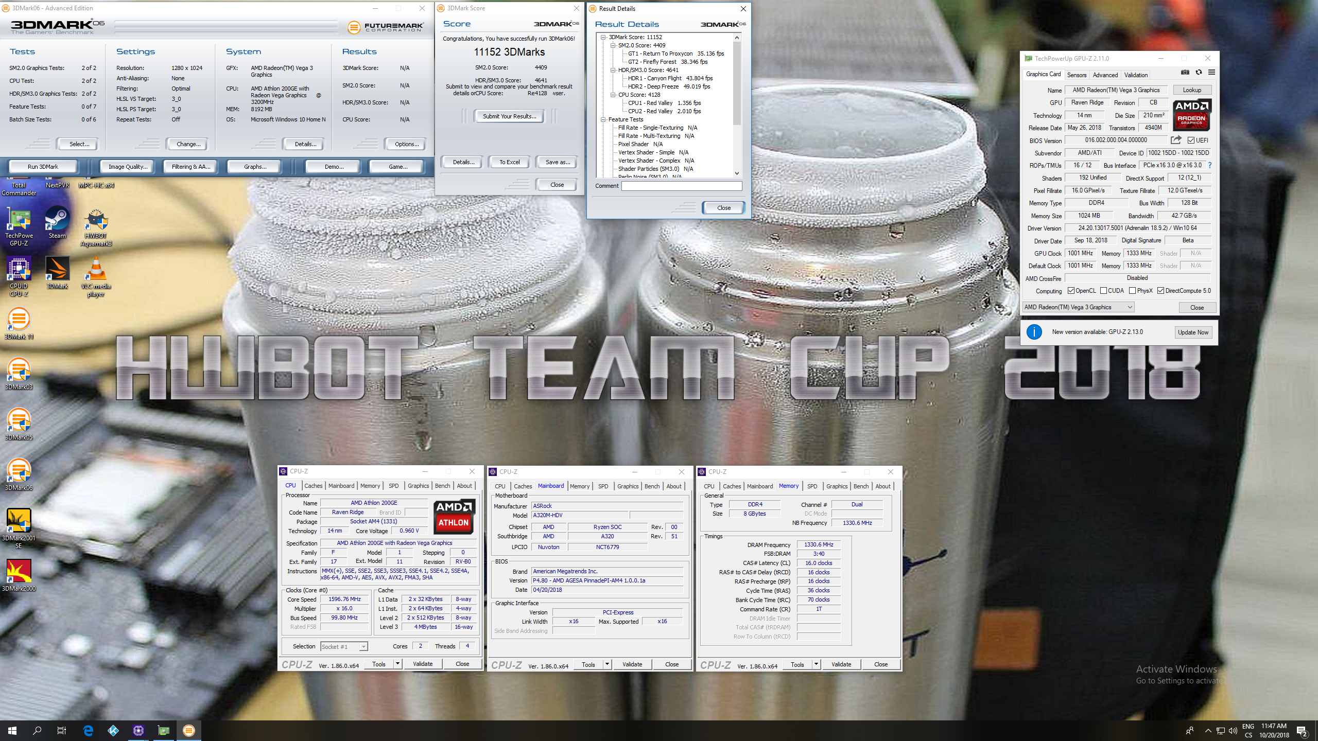The height and width of the screenshot is (741, 1318).
Task: Open Task View on the taskbar
Action: pyautogui.click(x=62, y=730)
